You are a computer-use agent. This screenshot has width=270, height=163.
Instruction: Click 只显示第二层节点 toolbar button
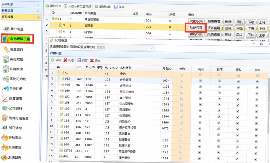click(x=78, y=6)
